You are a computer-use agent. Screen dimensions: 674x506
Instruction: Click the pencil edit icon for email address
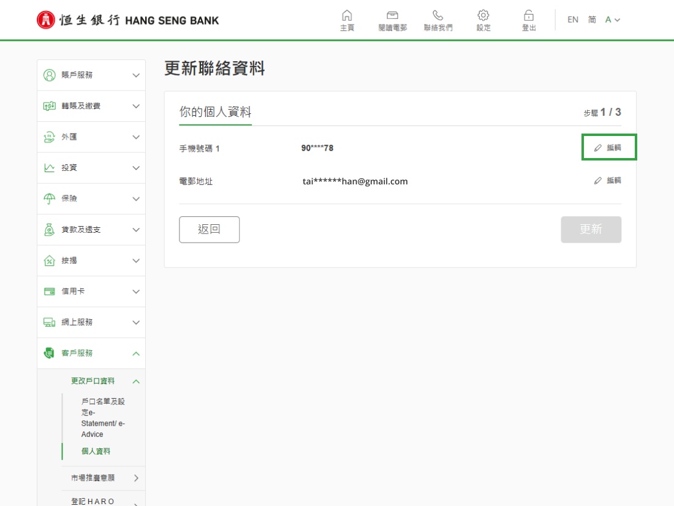point(598,181)
